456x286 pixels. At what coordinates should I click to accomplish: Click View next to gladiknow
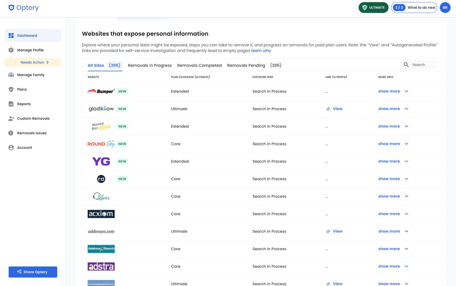[x=337, y=108]
